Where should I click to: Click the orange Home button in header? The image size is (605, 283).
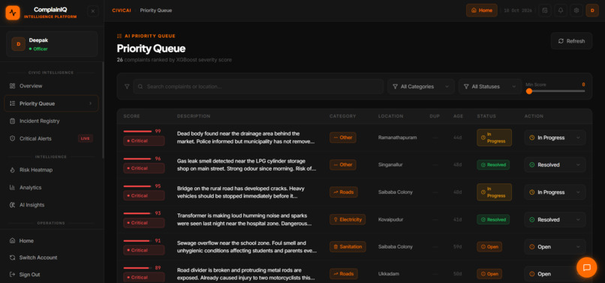(x=482, y=10)
